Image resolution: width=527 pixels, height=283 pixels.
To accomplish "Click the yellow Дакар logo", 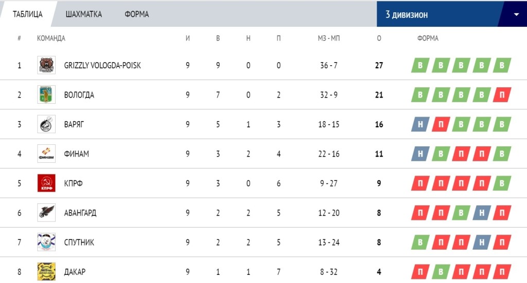I will click(46, 272).
